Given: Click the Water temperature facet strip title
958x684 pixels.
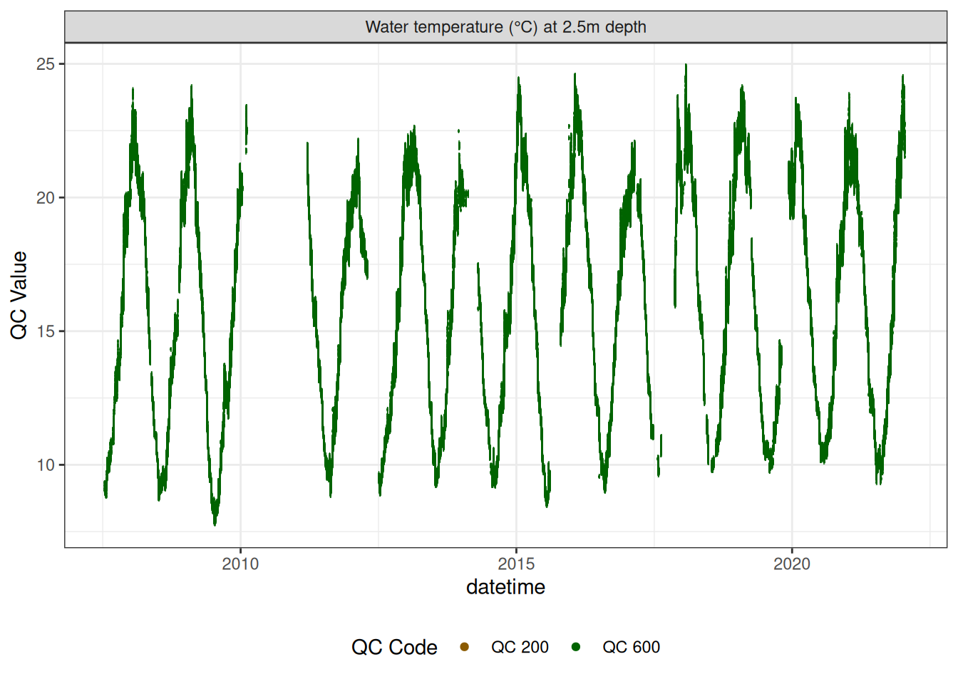Looking at the screenshot, I should 505,27.
